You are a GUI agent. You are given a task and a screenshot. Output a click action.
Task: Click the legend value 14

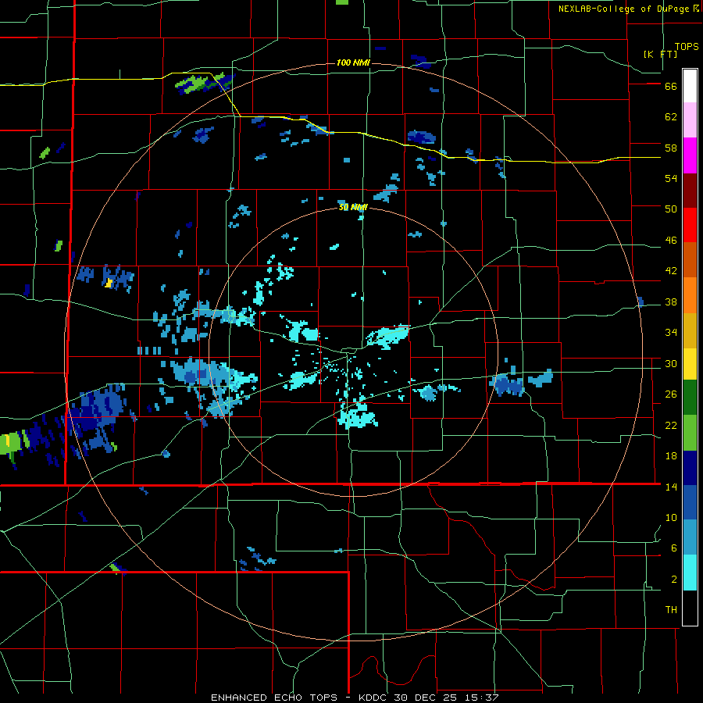pos(671,487)
